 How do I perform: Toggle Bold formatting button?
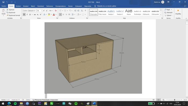pyautogui.click(x=24, y=15)
